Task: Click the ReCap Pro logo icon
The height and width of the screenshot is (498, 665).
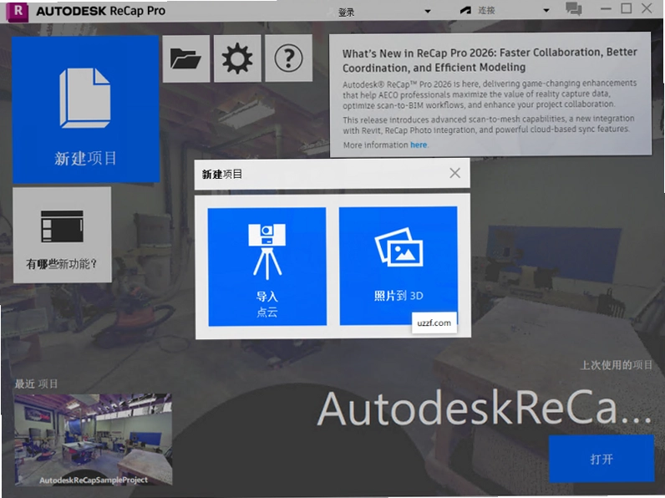Action: pyautogui.click(x=18, y=11)
